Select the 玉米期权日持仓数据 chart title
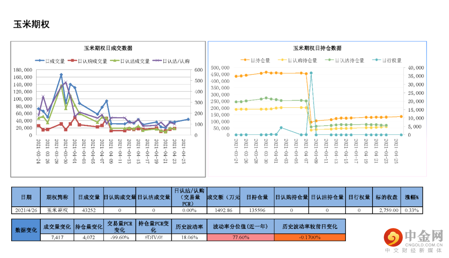The image size is (449, 258). pos(317,48)
